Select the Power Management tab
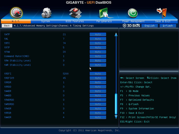 click(x=133, y=21)
